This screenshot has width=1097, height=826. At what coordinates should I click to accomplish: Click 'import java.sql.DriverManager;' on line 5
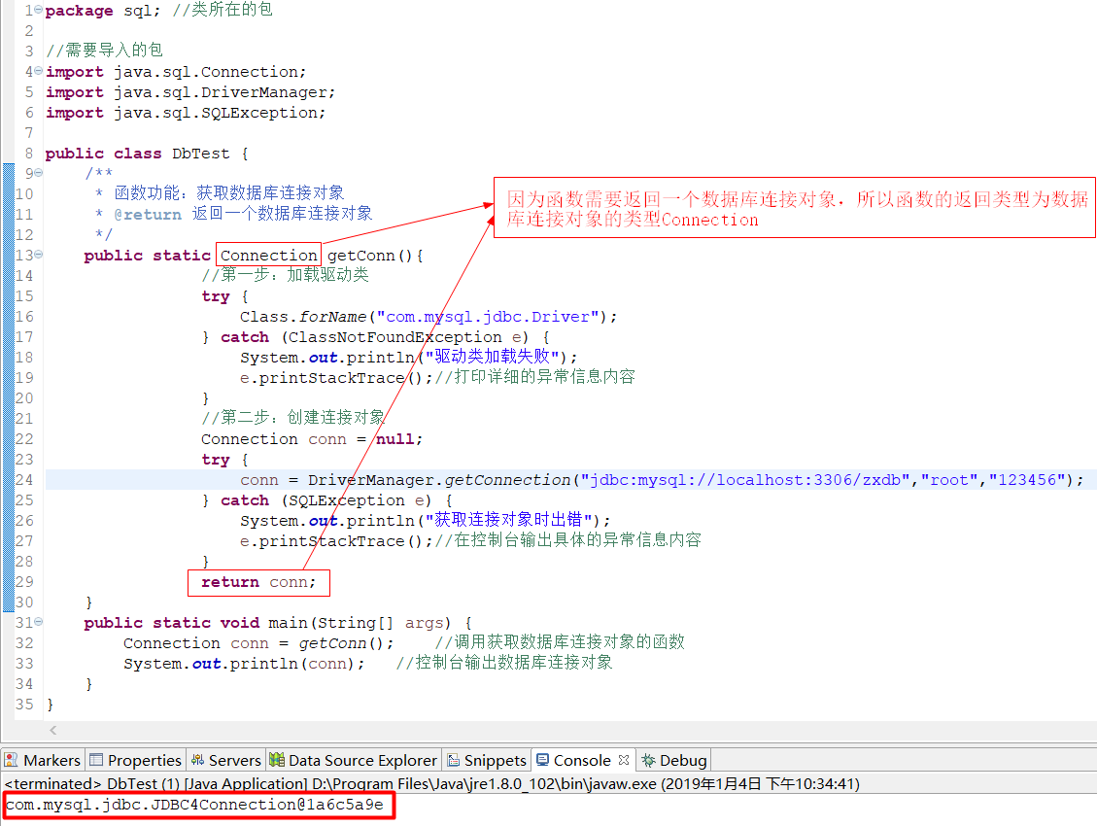tap(190, 92)
